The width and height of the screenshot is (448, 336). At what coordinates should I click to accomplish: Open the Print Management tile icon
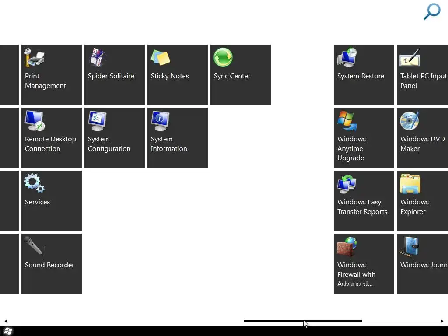coord(34,57)
